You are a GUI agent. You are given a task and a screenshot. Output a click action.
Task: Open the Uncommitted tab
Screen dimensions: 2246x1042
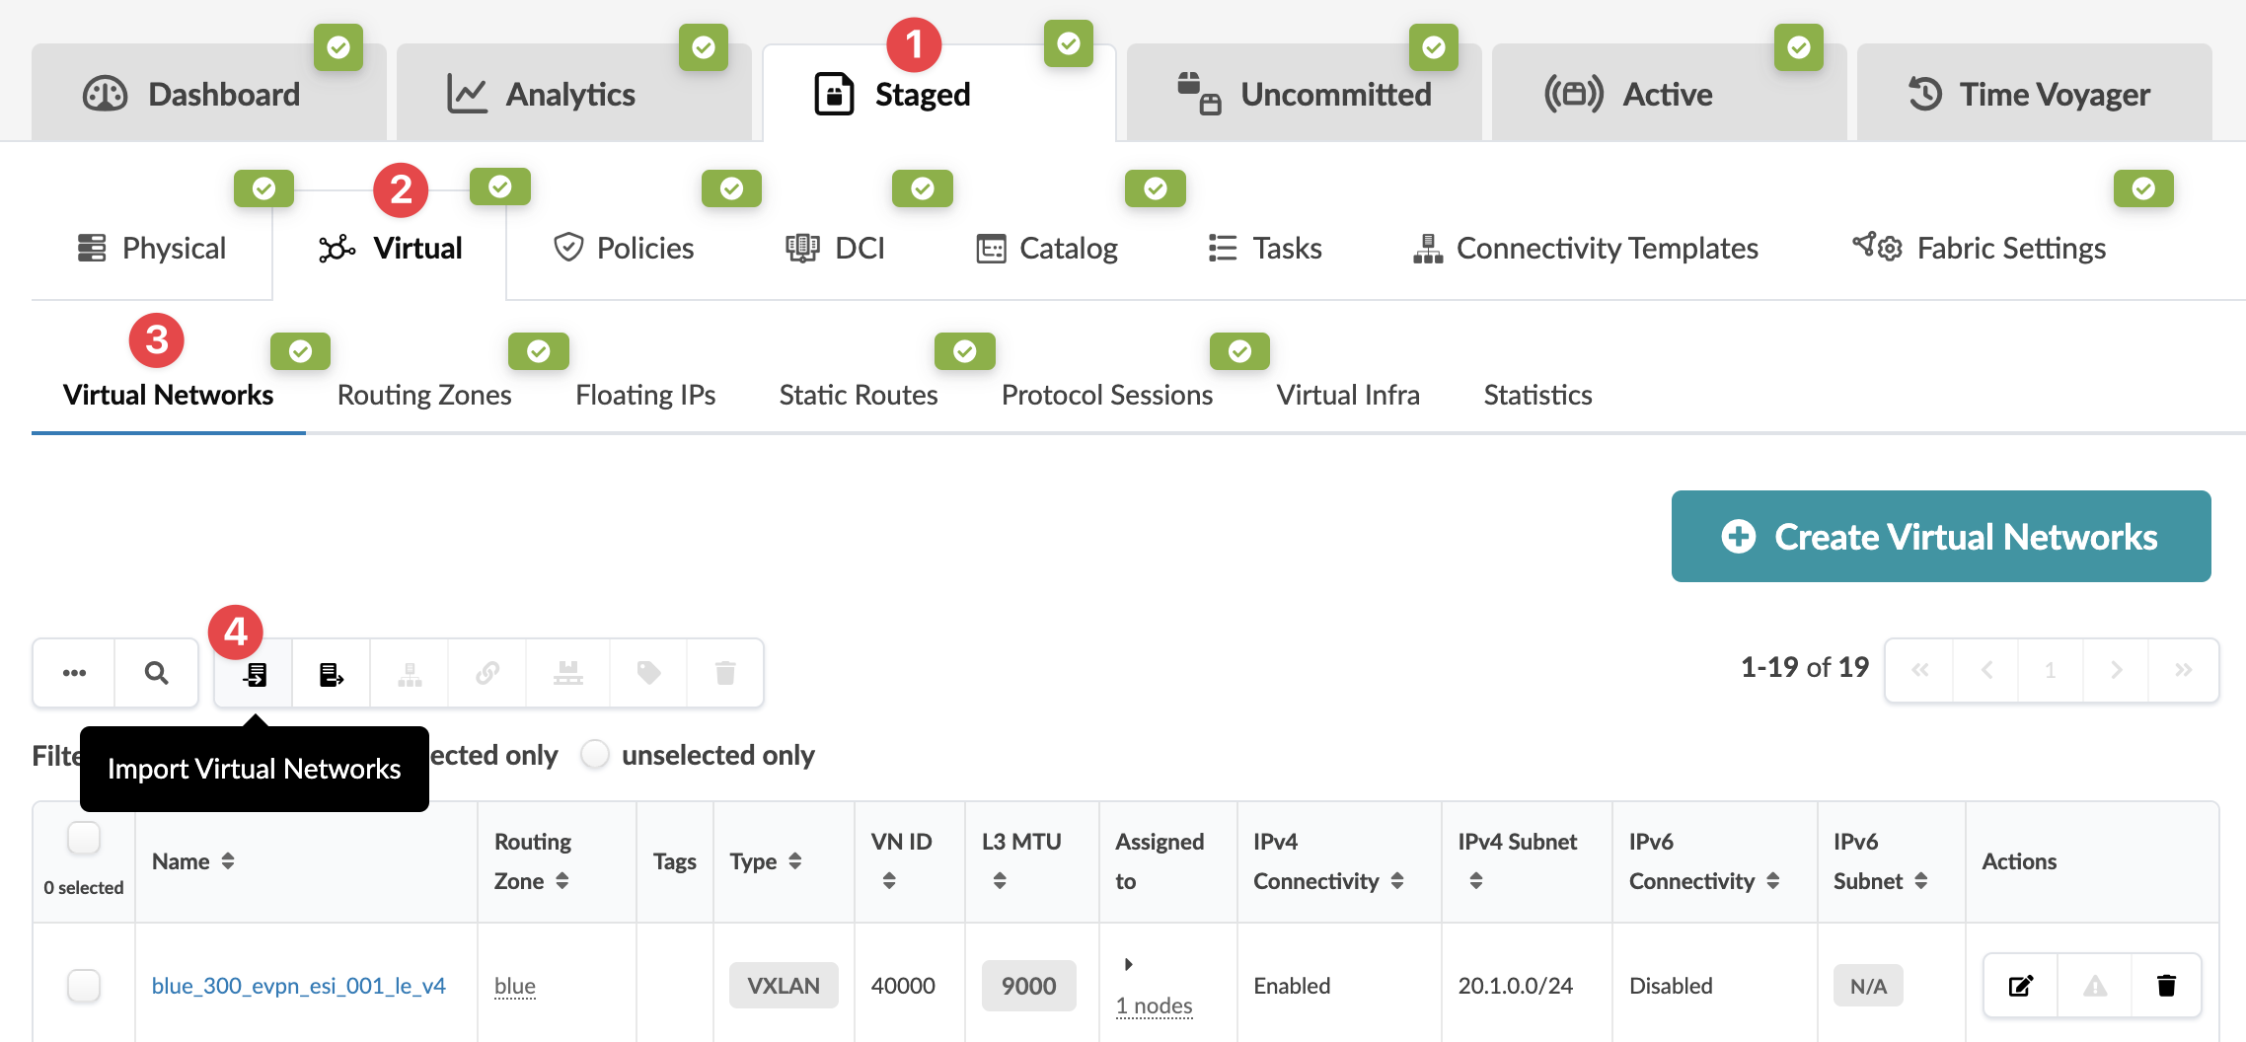(1304, 94)
